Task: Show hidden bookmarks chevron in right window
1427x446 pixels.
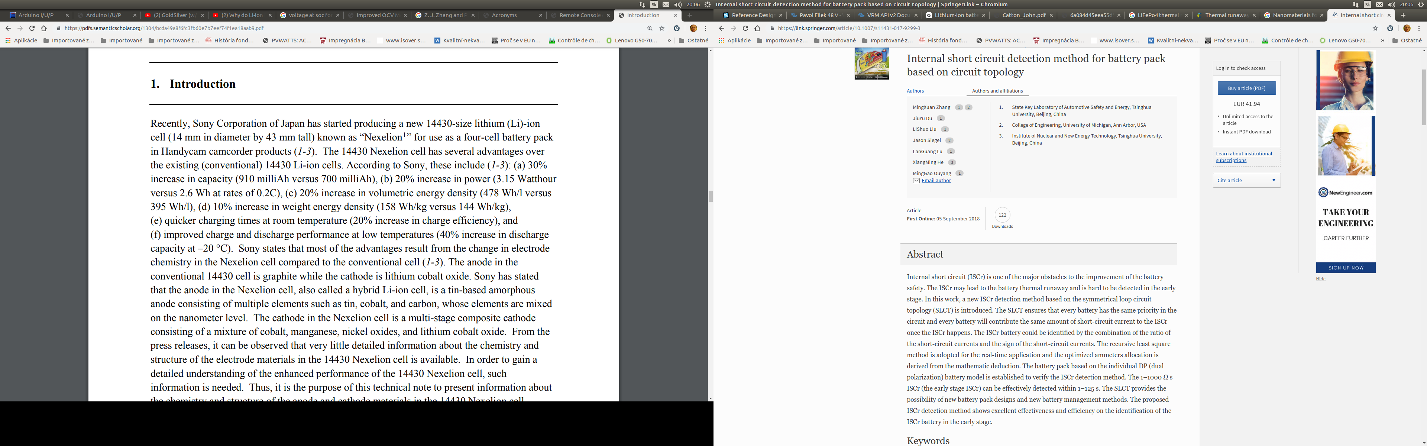Action: (x=1383, y=41)
